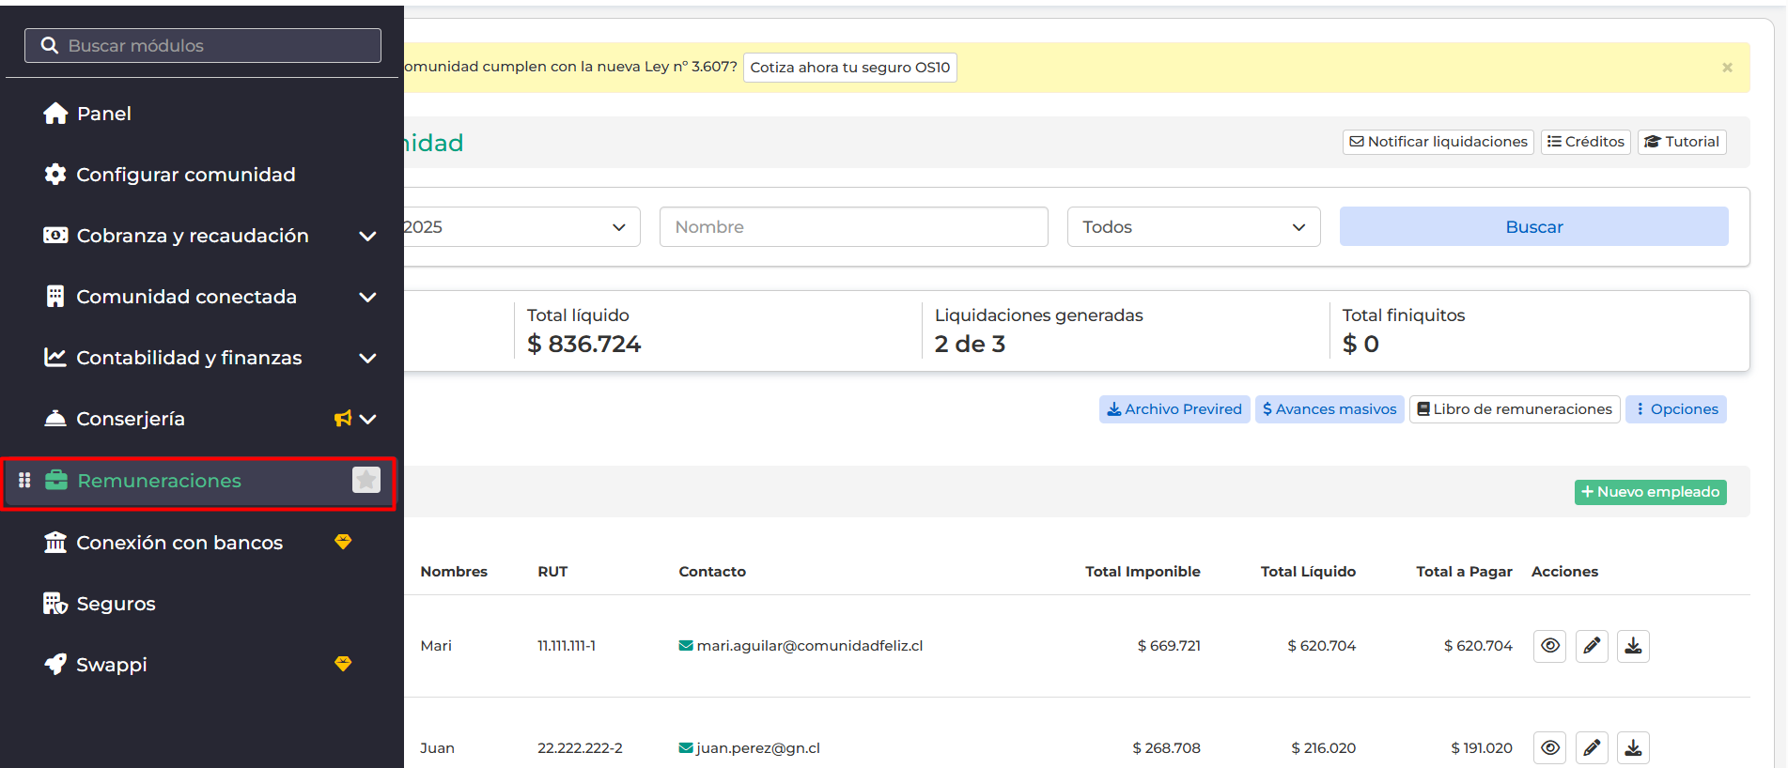Image resolution: width=1788 pixels, height=768 pixels.
Task: Go to Configurar comunidad
Action: coord(185,175)
